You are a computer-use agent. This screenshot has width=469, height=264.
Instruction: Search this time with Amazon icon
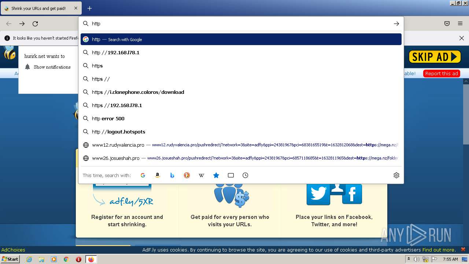tap(158, 175)
